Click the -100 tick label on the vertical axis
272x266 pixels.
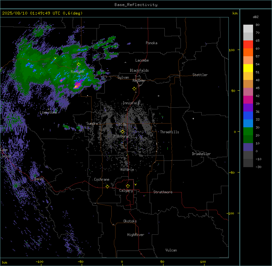pos(231,213)
